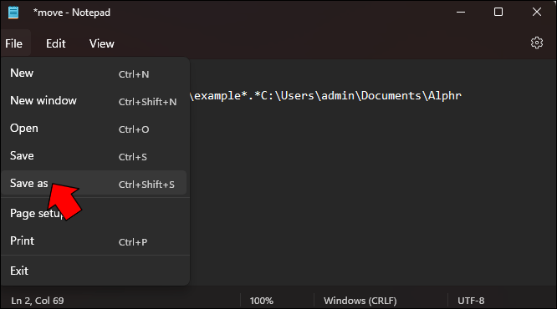Choose New window menu entry
This screenshot has width=557, height=309.
point(95,101)
